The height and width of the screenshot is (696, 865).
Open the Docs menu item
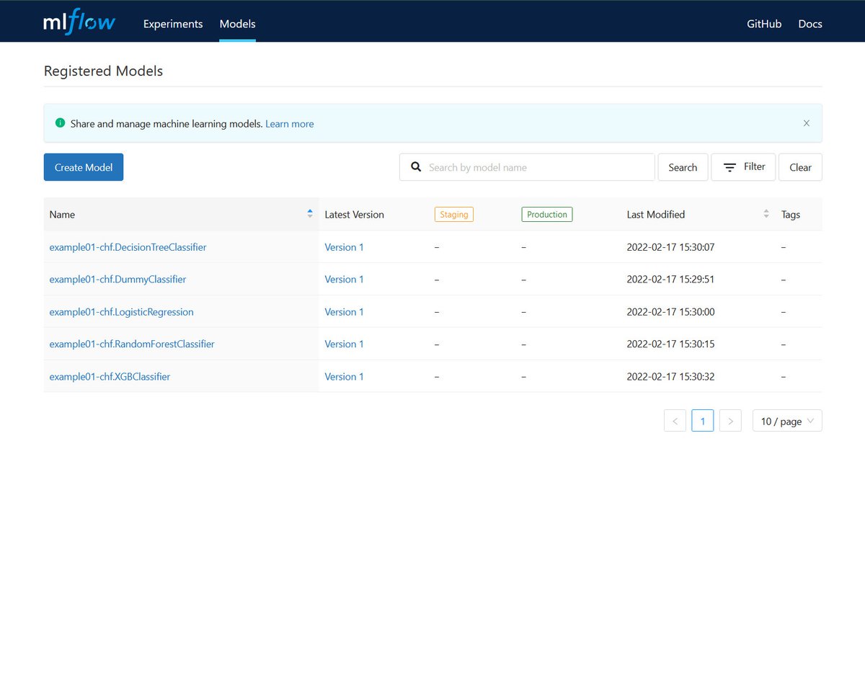point(809,24)
